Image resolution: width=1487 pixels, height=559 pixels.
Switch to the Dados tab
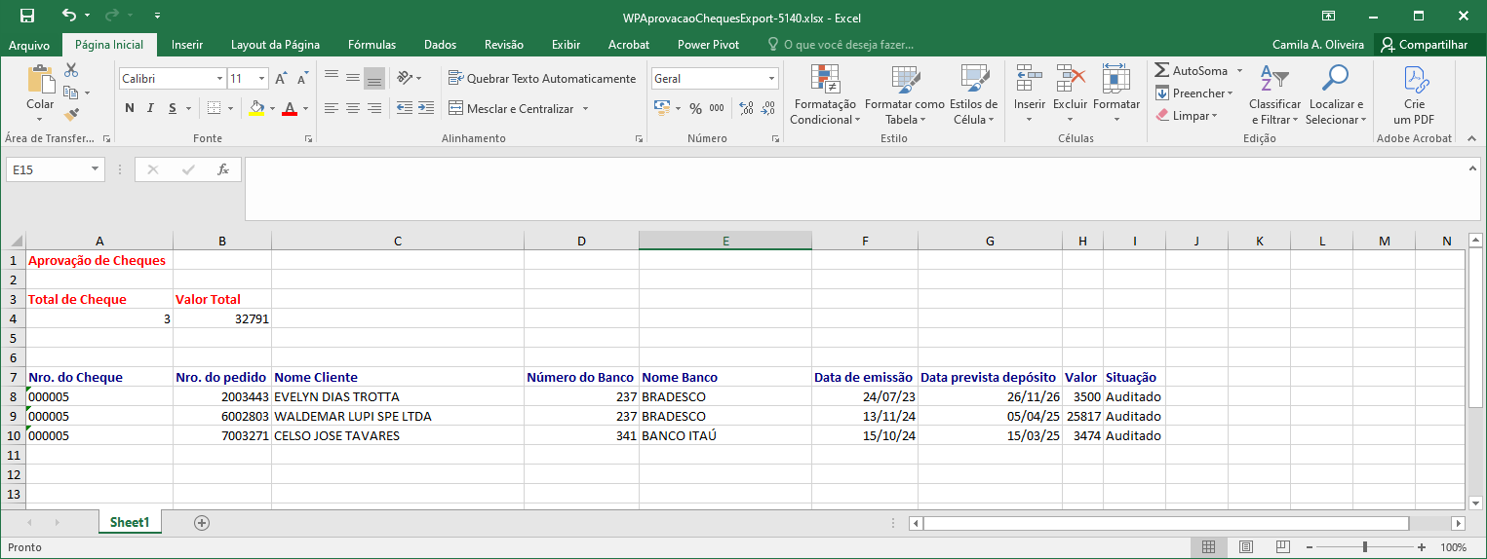pos(440,45)
